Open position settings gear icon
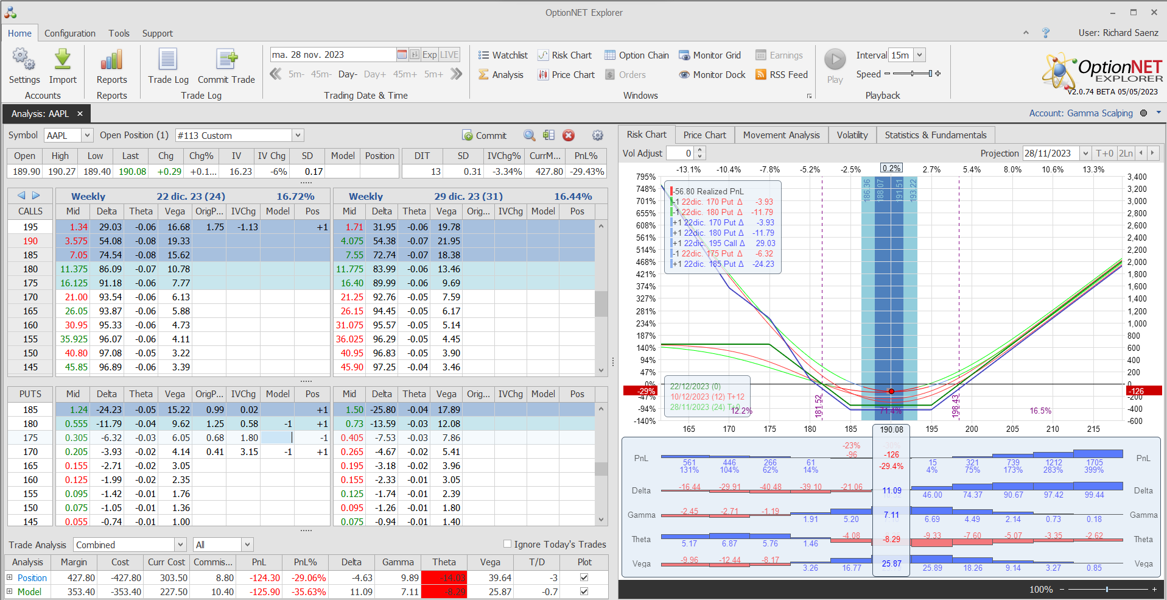The height and width of the screenshot is (600, 1167). (598, 135)
